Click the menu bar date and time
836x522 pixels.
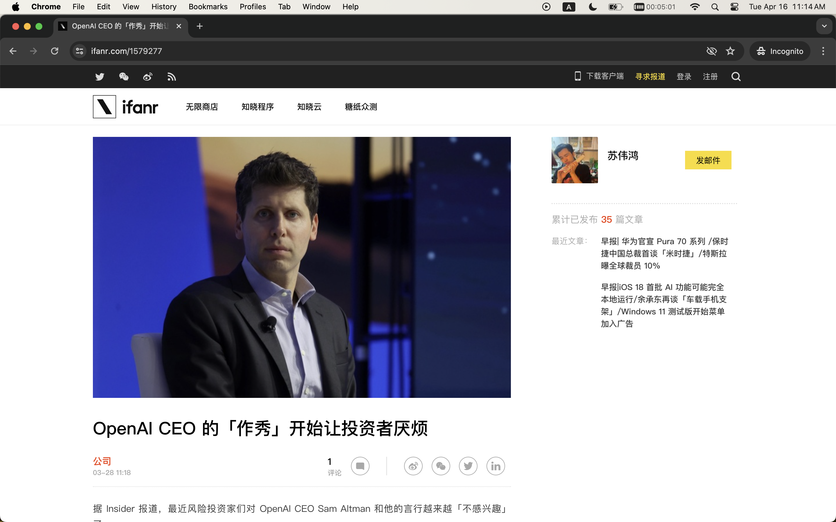point(787,7)
